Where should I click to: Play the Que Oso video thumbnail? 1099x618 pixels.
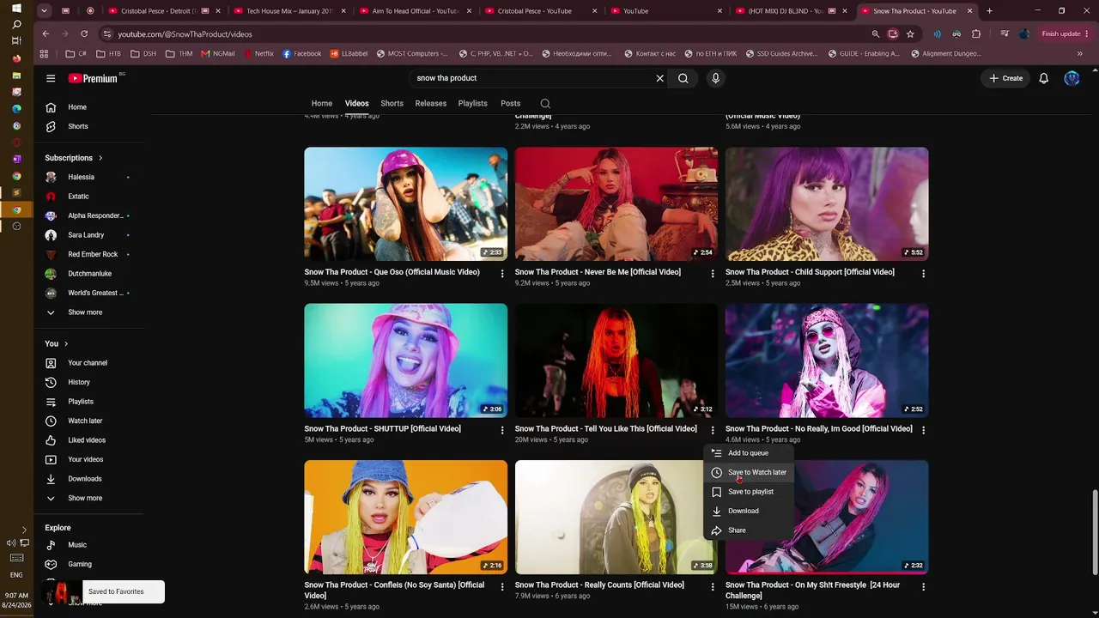click(x=405, y=204)
